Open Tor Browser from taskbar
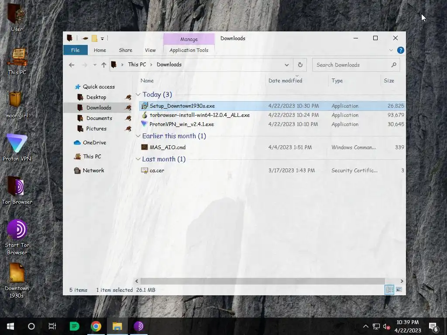447x335 pixels. [x=138, y=326]
